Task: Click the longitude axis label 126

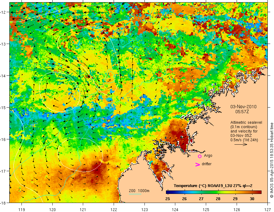Action: [x=237, y=210]
